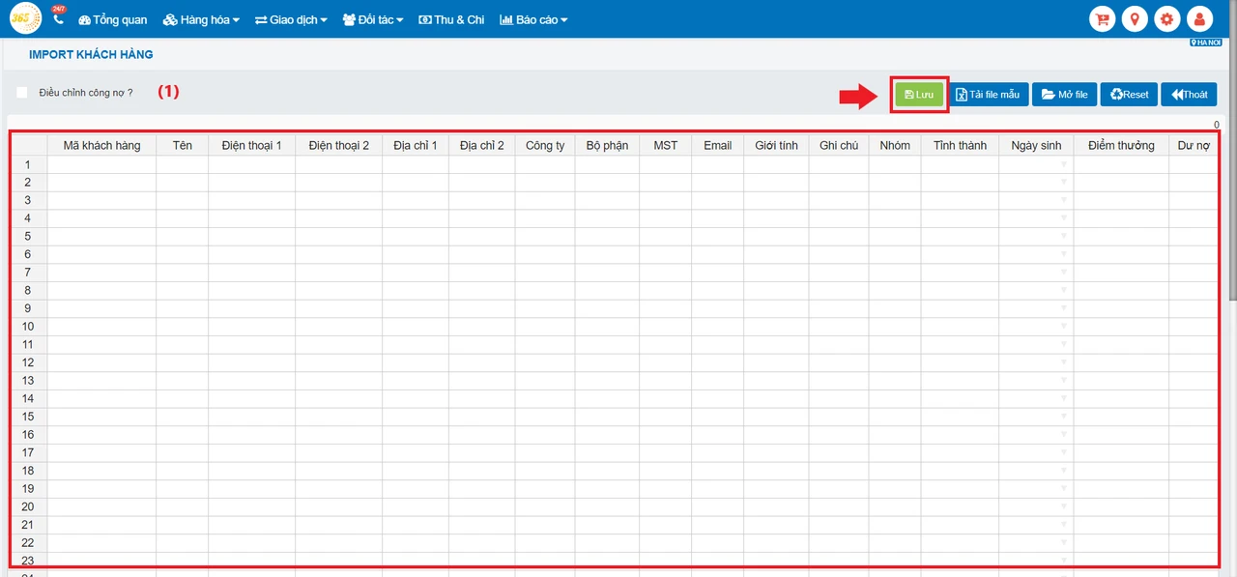The height and width of the screenshot is (577, 1237).
Task: Expand Đối tác dropdown menu
Action: [x=373, y=19]
